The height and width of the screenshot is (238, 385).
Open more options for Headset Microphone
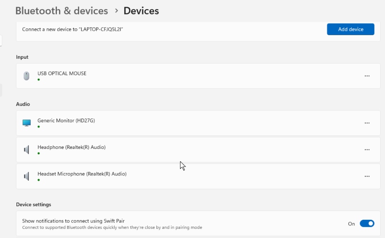(367, 176)
